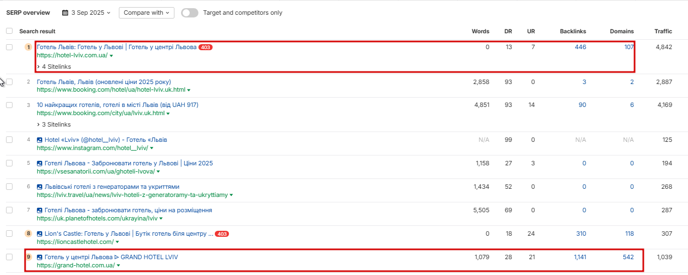
Task: Open the Compare with dropdown
Action: [146, 13]
